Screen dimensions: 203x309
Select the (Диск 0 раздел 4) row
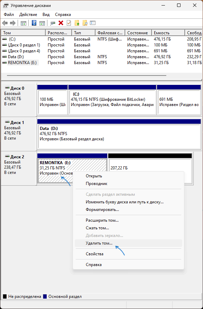coord(102,51)
